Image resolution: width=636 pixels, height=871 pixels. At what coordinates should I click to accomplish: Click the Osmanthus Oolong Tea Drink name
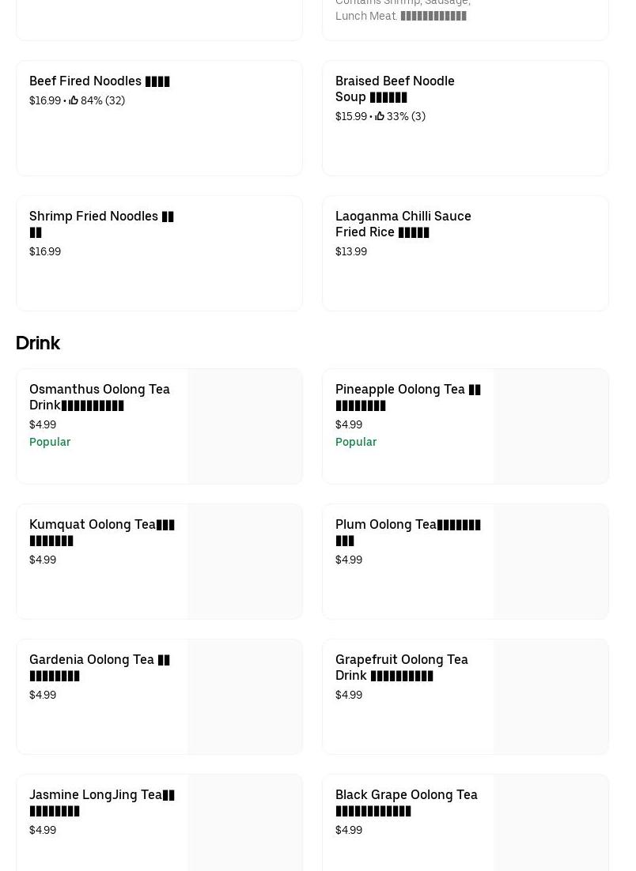(x=100, y=397)
